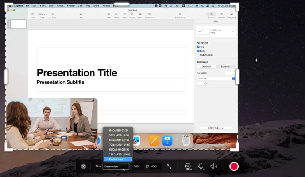Expand the Slide Layout chooser chevron
305x177 pixels.
coord(233,31)
